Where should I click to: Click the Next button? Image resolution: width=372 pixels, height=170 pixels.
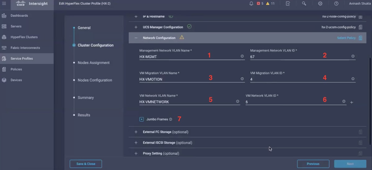pyautogui.click(x=350, y=164)
